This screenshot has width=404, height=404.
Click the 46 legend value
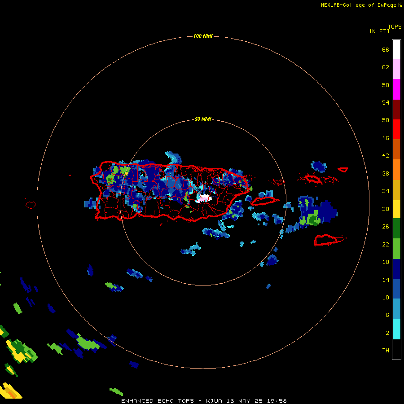(386, 138)
